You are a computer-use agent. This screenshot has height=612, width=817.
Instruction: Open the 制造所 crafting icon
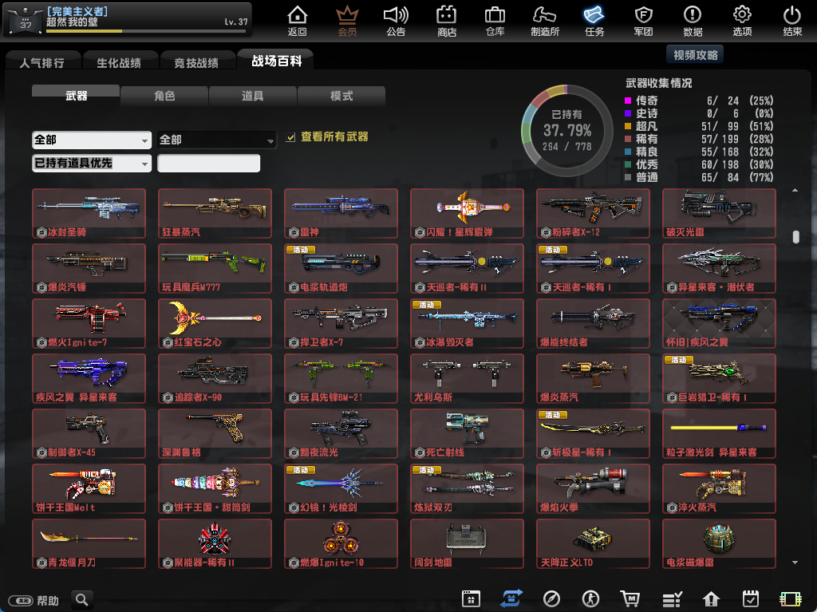click(545, 21)
